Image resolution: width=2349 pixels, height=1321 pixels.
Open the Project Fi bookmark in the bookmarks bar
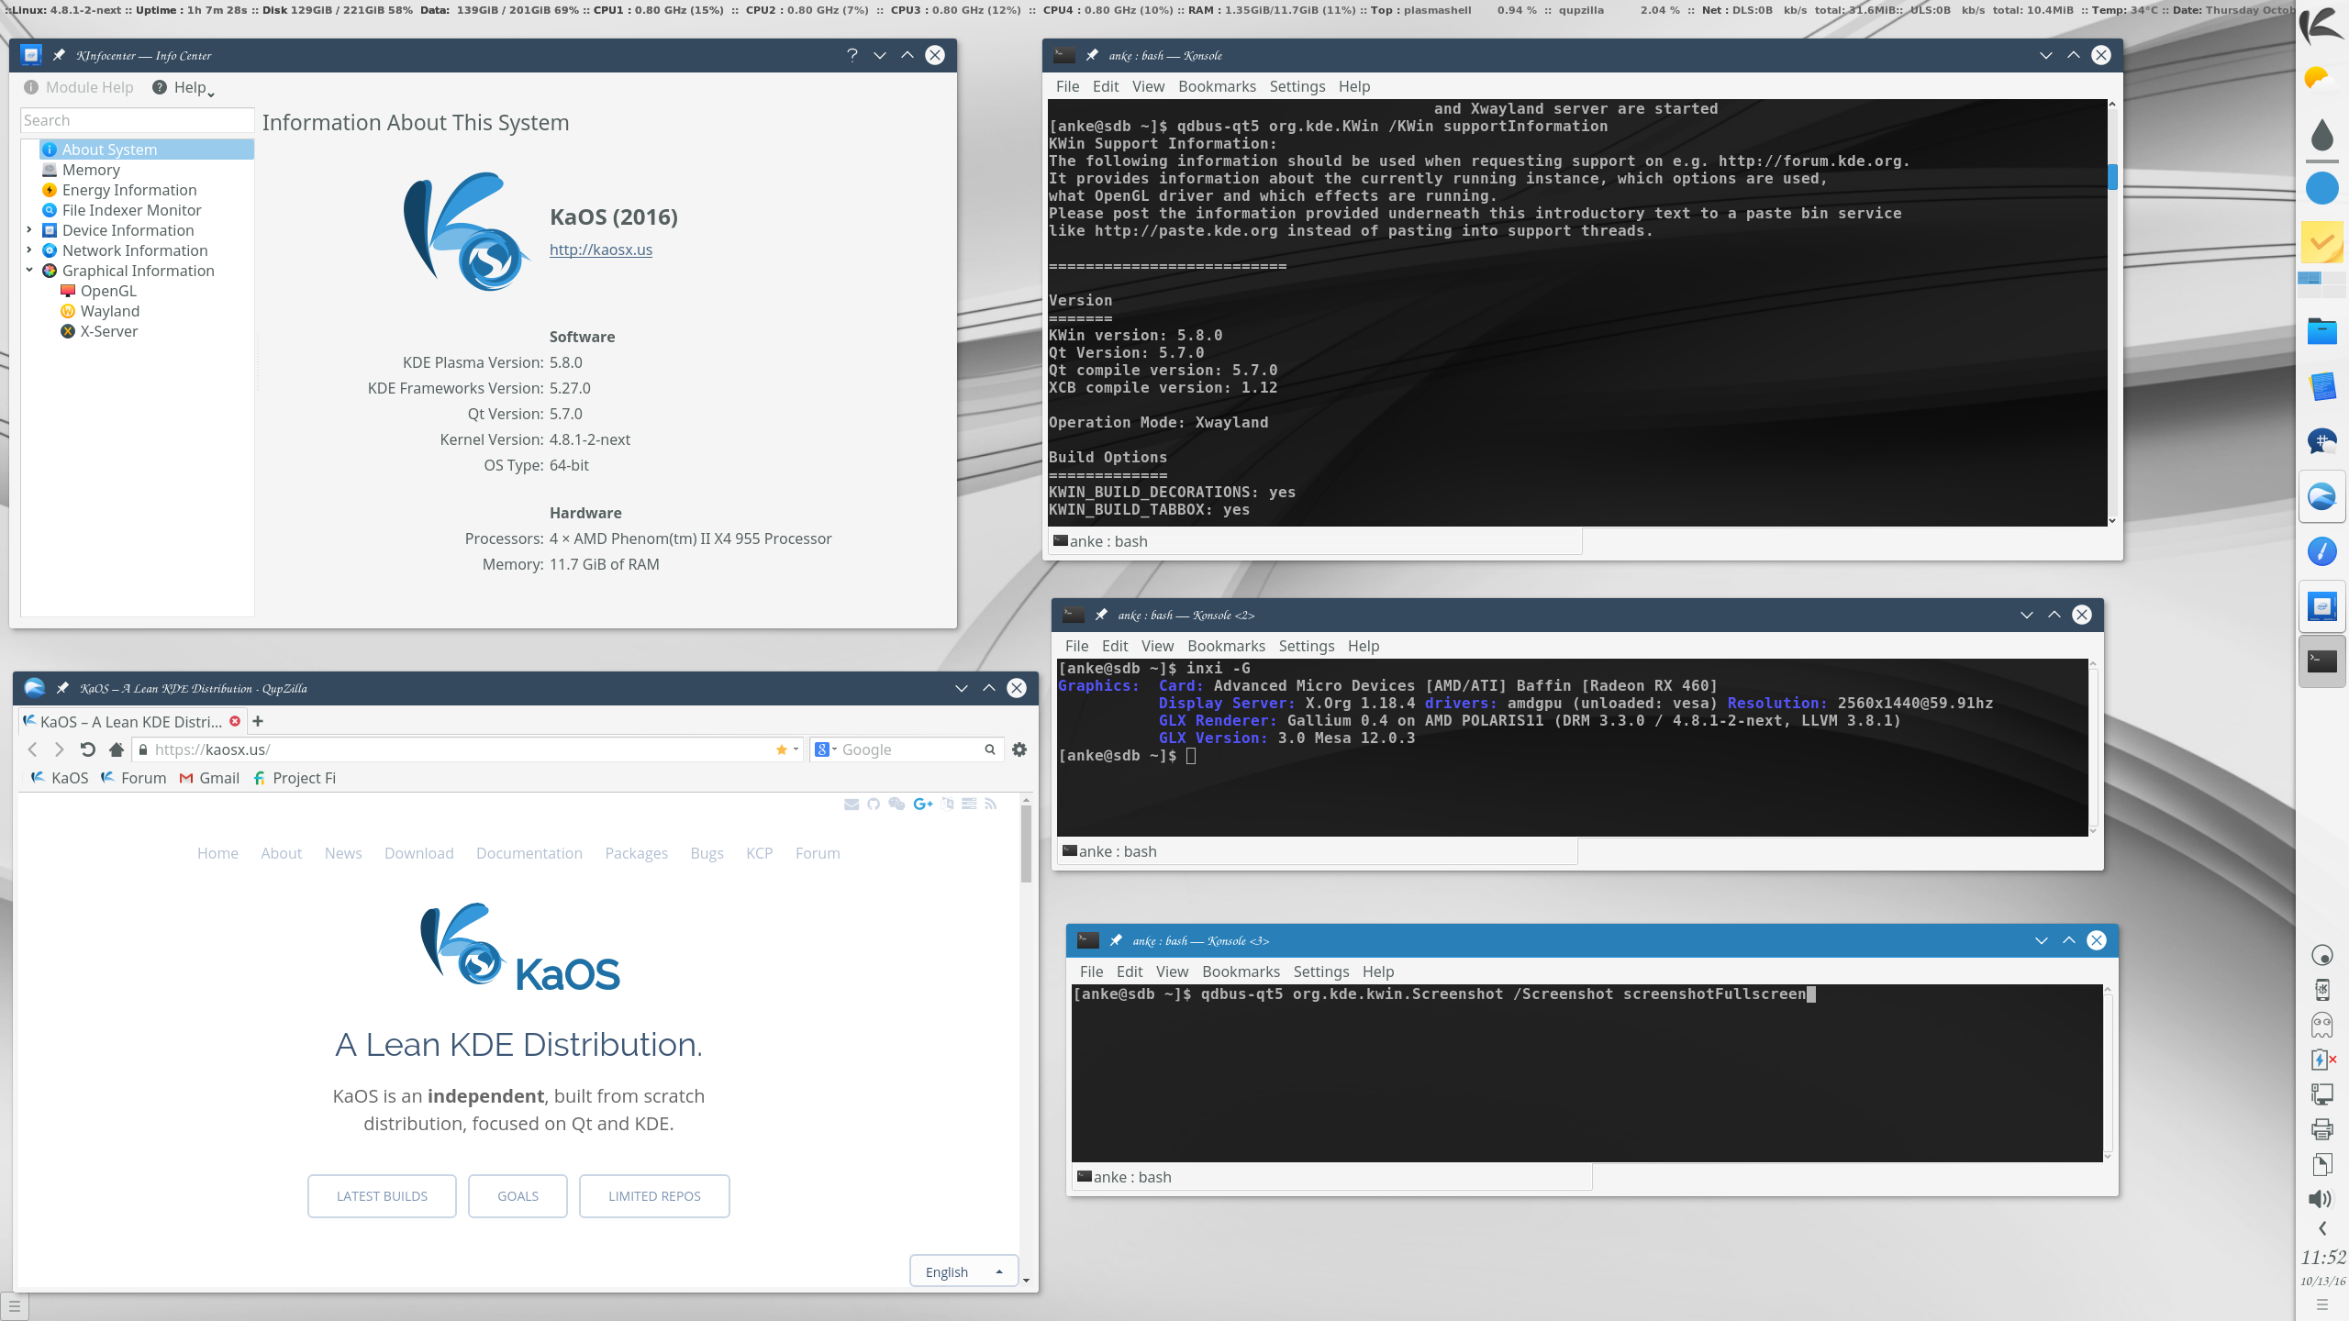click(x=295, y=778)
